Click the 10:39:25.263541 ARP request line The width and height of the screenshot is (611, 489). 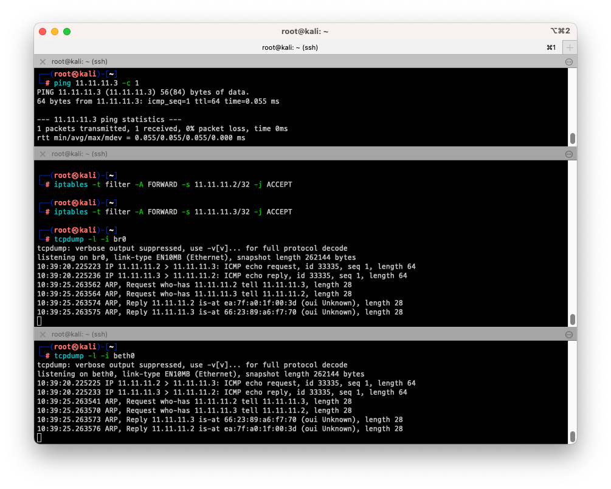(x=195, y=402)
